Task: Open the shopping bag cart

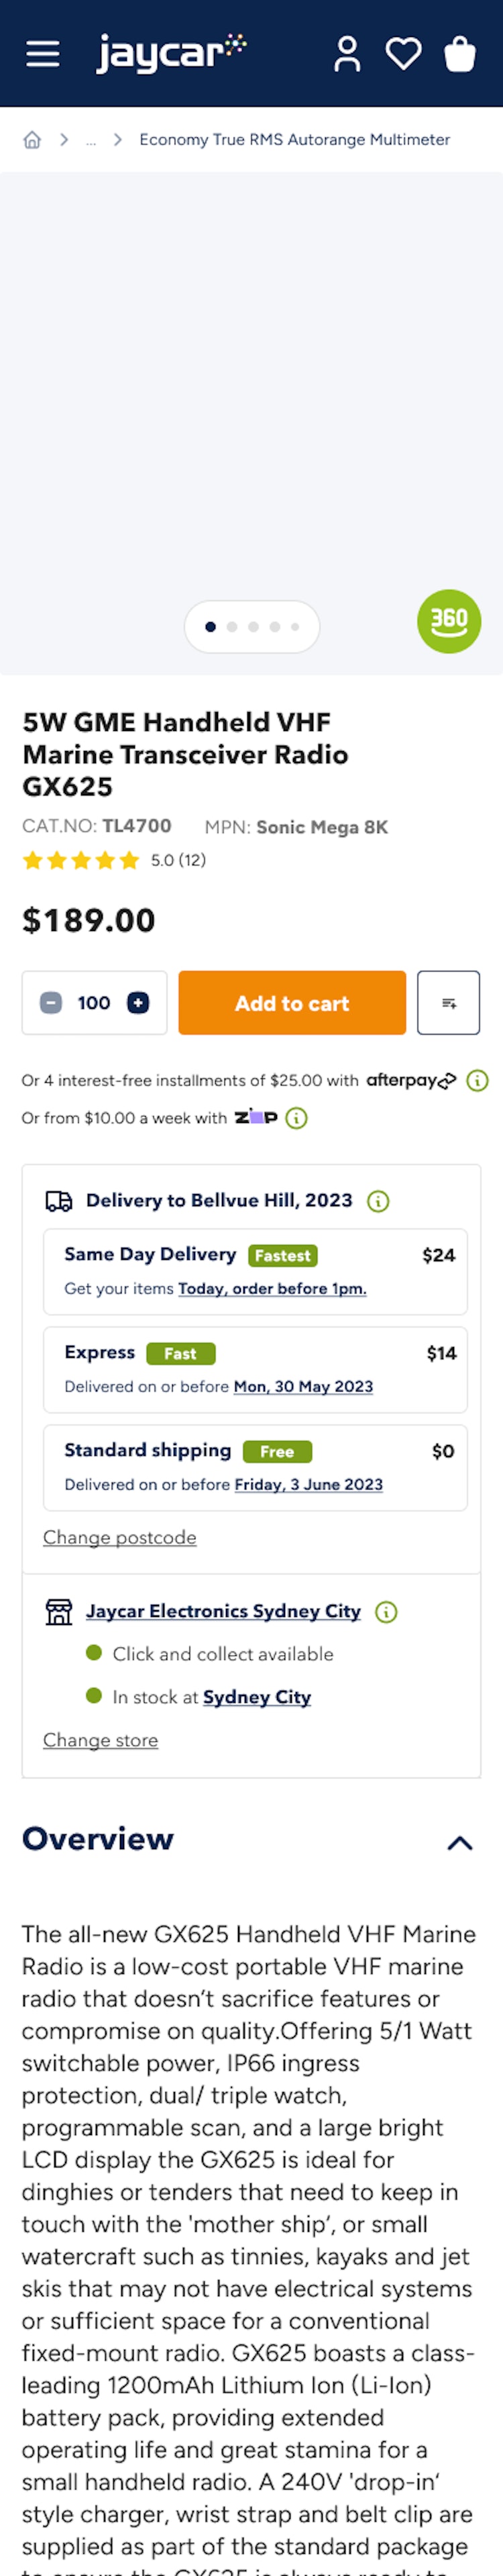Action: [x=459, y=54]
